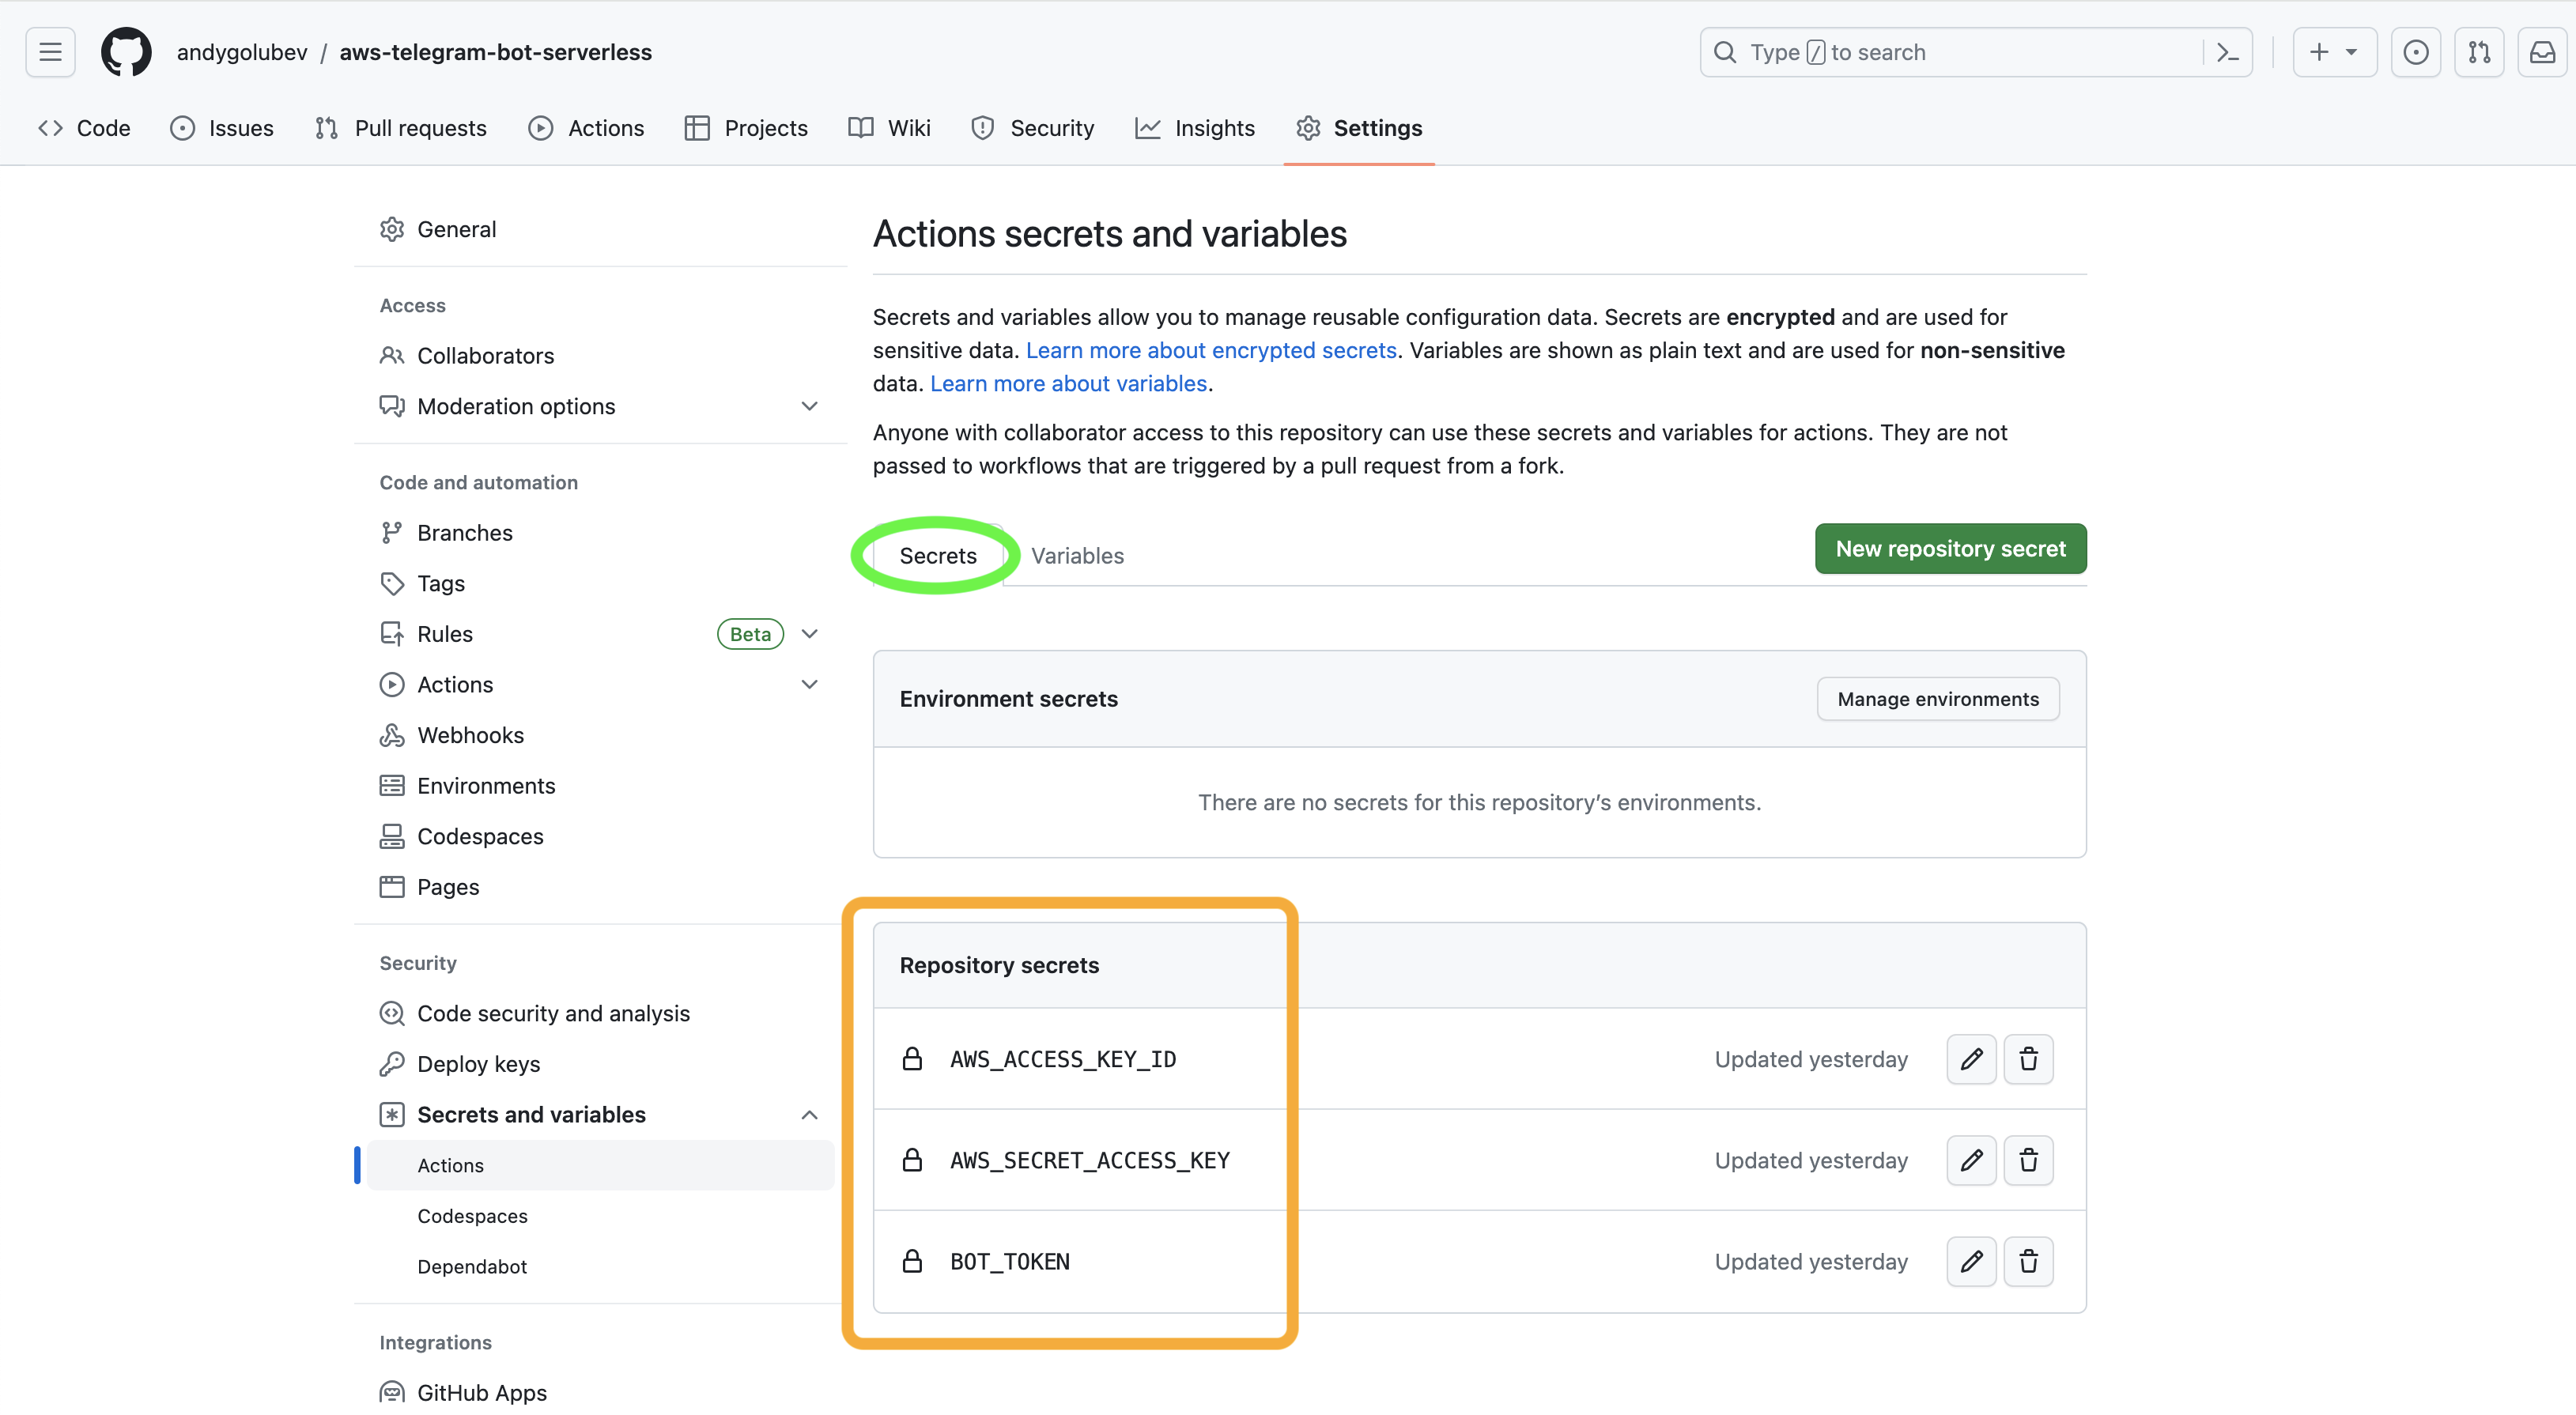Delete the AWS_SECRET_ACCESS_KEY secret

[x=2028, y=1160]
